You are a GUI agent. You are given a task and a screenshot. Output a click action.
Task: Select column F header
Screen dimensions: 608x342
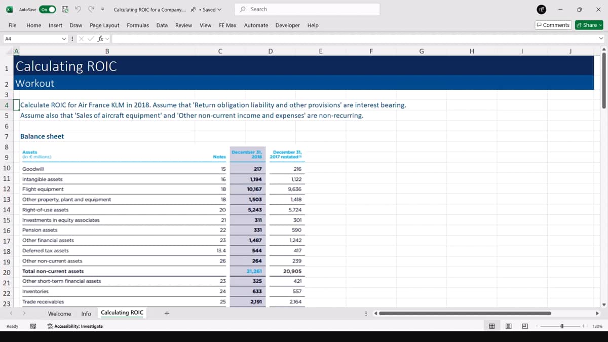point(371,51)
